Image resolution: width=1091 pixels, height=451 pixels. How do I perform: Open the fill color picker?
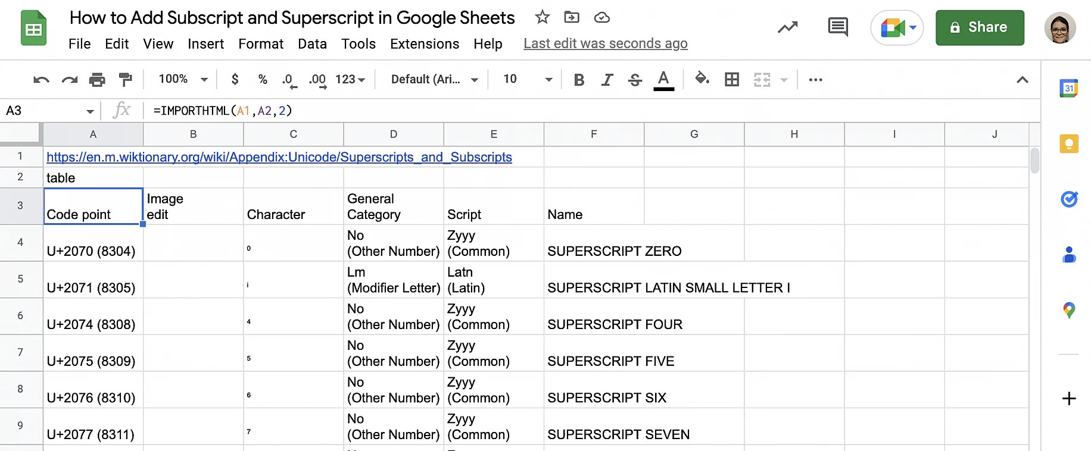tap(702, 79)
